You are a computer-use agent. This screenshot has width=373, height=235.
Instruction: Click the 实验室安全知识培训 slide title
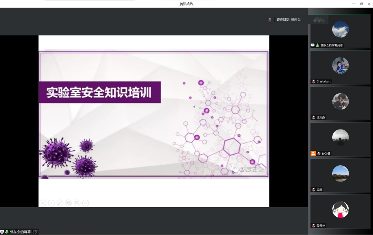coord(99,93)
